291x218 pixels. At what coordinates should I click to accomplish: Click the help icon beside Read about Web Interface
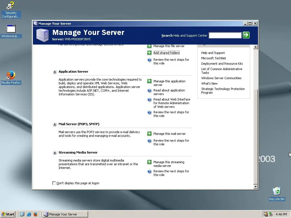[149, 100]
